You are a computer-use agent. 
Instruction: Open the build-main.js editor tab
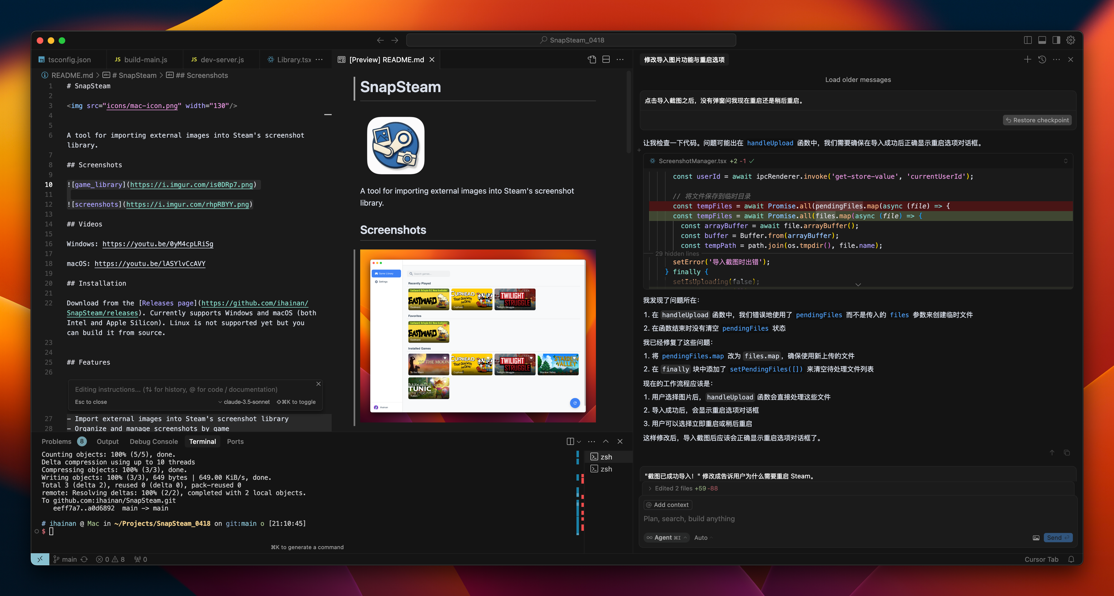145,60
